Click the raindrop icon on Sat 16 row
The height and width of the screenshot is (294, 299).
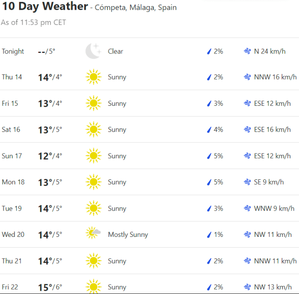pyautogui.click(x=209, y=130)
